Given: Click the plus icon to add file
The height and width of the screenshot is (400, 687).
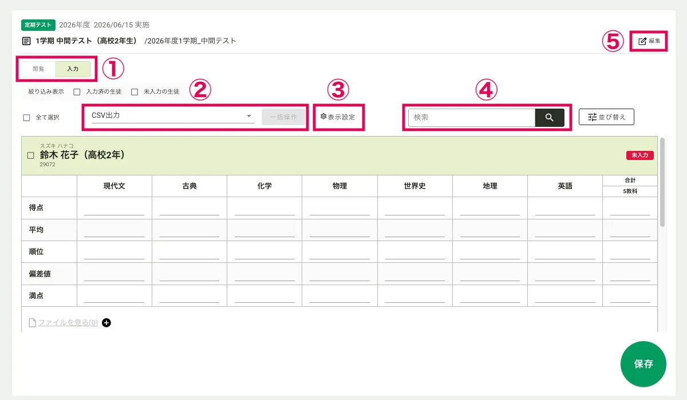Looking at the screenshot, I should tap(106, 323).
